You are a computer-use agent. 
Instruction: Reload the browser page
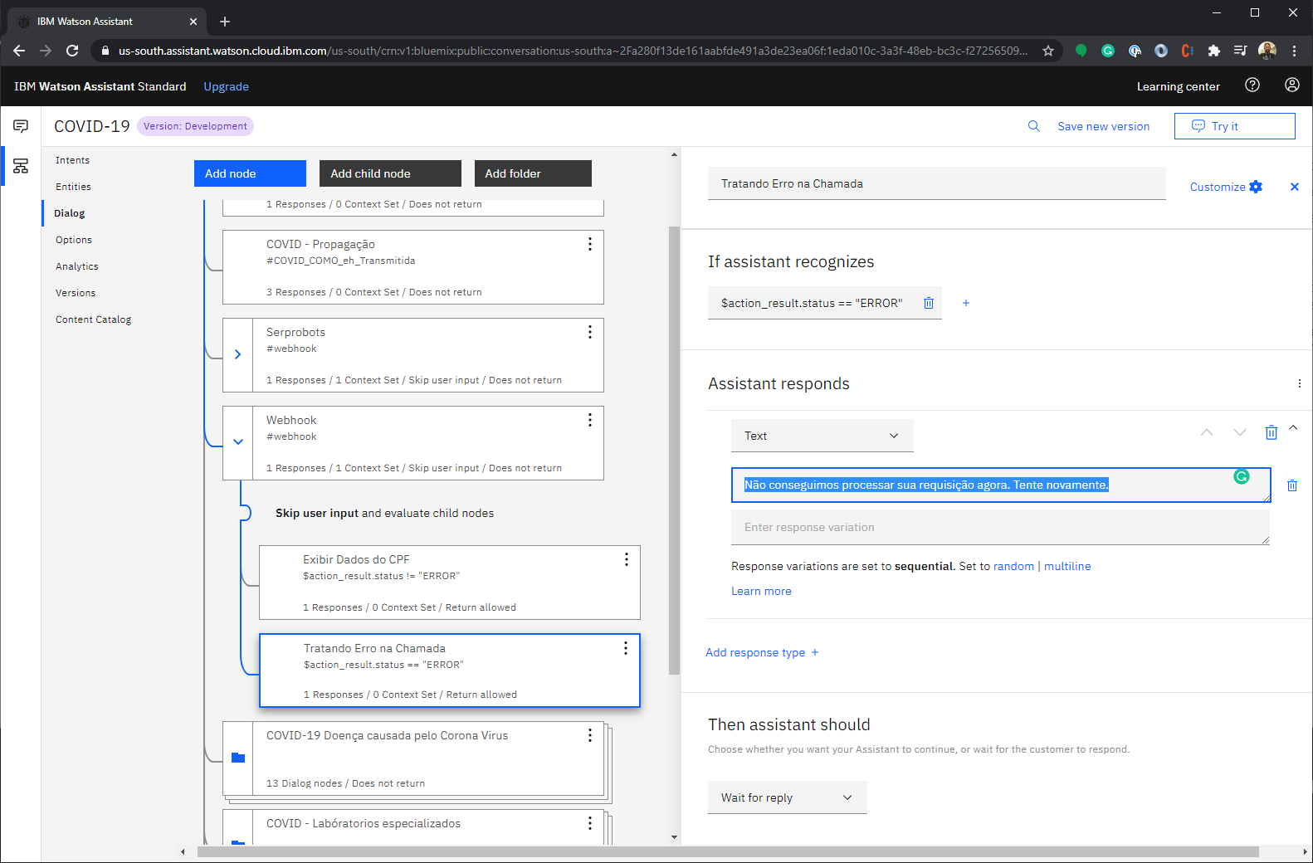coord(72,51)
